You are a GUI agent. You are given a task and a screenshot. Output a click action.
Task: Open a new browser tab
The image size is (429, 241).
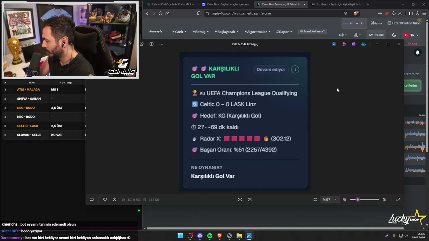[368, 4]
